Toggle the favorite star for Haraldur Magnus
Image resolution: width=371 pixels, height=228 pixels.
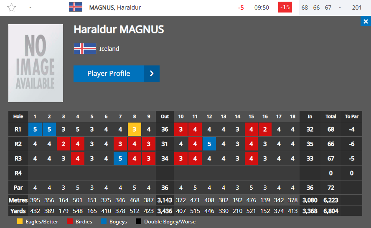pyautogui.click(x=11, y=8)
